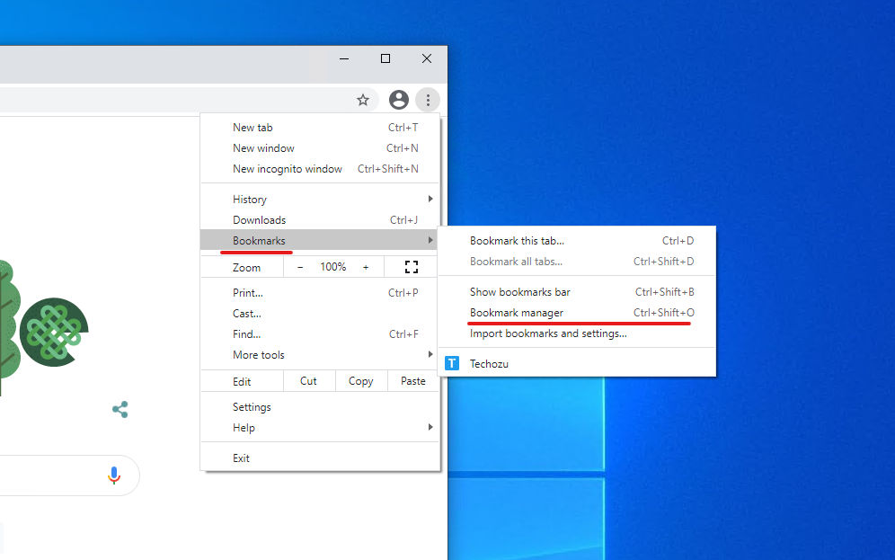Select Show bookmarks bar
Image resolution: width=895 pixels, height=560 pixels.
click(x=577, y=292)
